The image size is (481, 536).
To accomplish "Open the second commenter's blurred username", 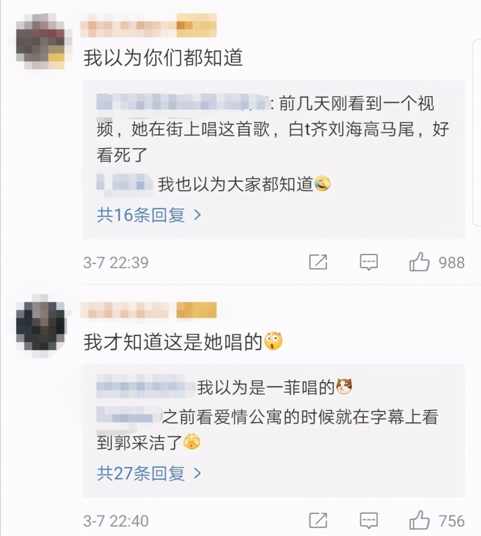I will pos(149,311).
